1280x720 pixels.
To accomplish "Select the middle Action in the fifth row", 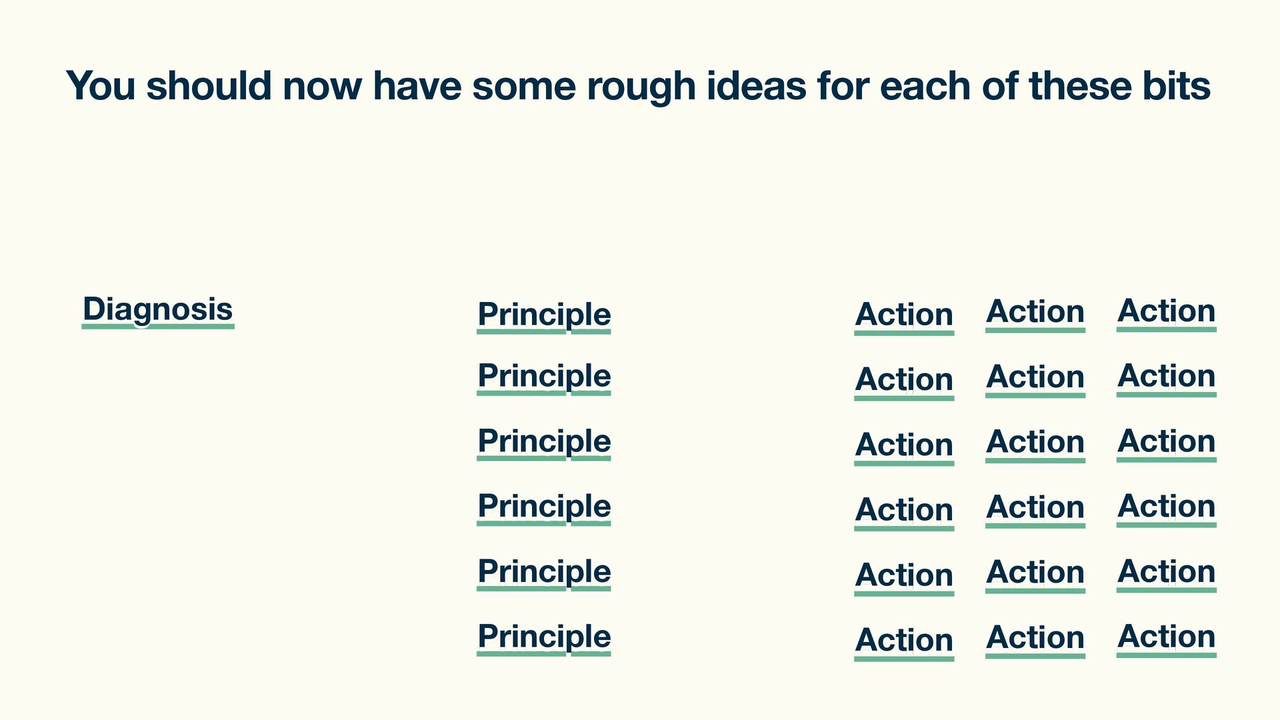I will point(1035,575).
